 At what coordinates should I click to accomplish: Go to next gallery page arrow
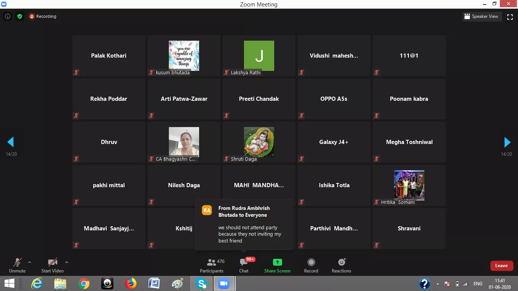(x=507, y=142)
